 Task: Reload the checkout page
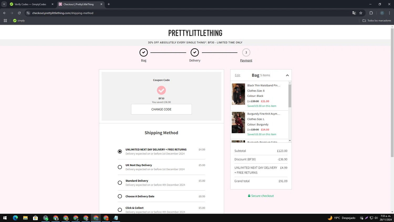19,13
